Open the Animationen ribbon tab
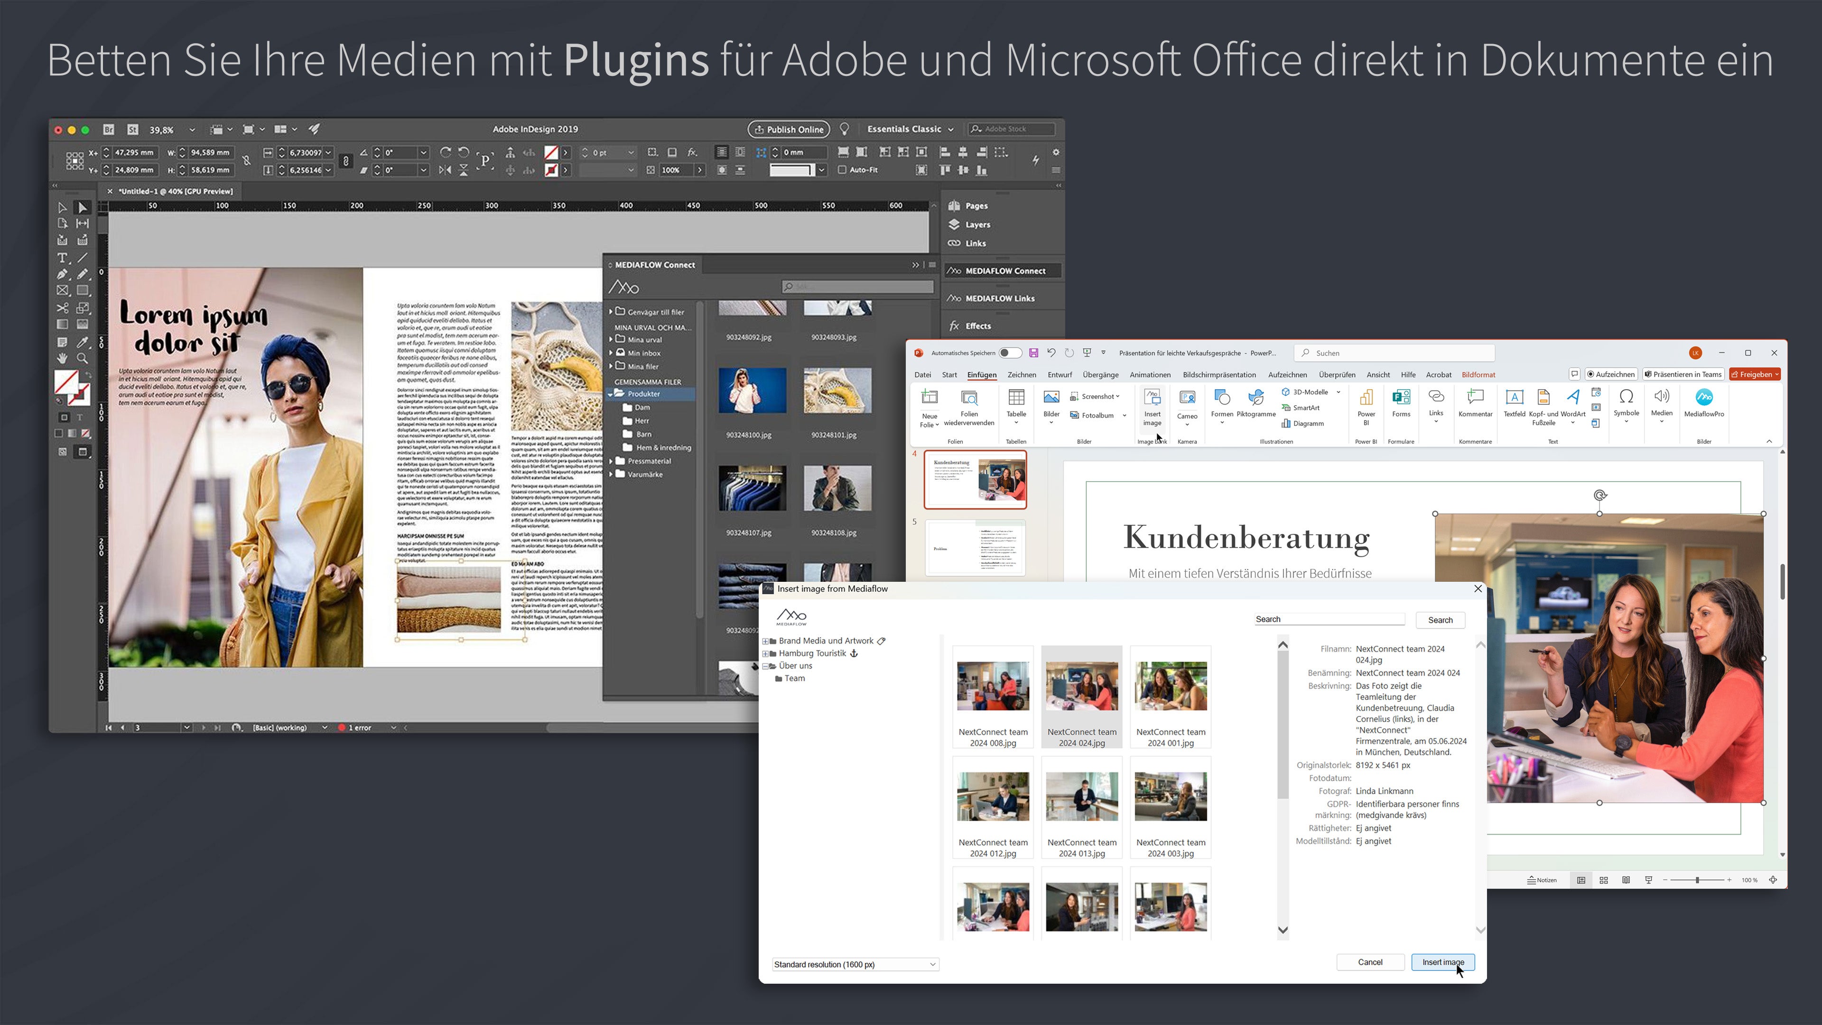 point(1149,375)
